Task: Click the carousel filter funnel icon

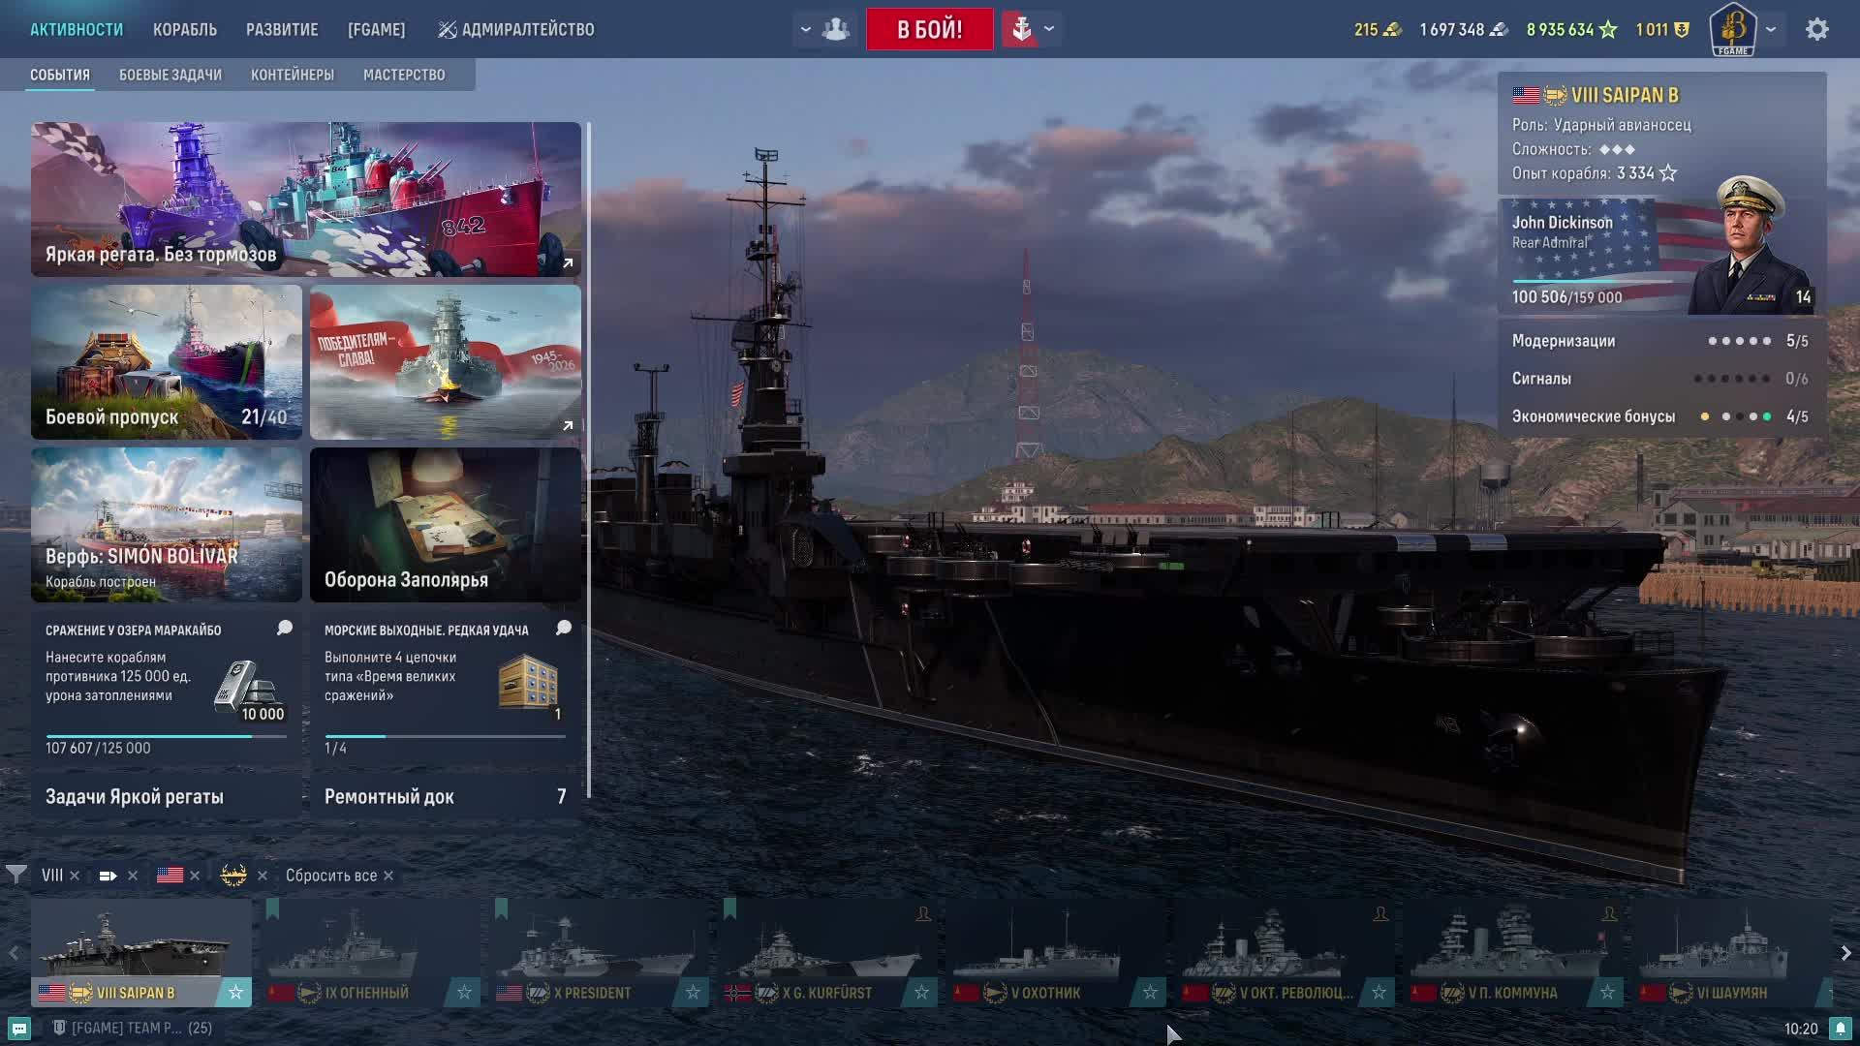Action: [16, 876]
